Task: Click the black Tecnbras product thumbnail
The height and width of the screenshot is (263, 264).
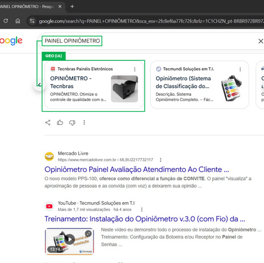Action: (x=125, y=89)
